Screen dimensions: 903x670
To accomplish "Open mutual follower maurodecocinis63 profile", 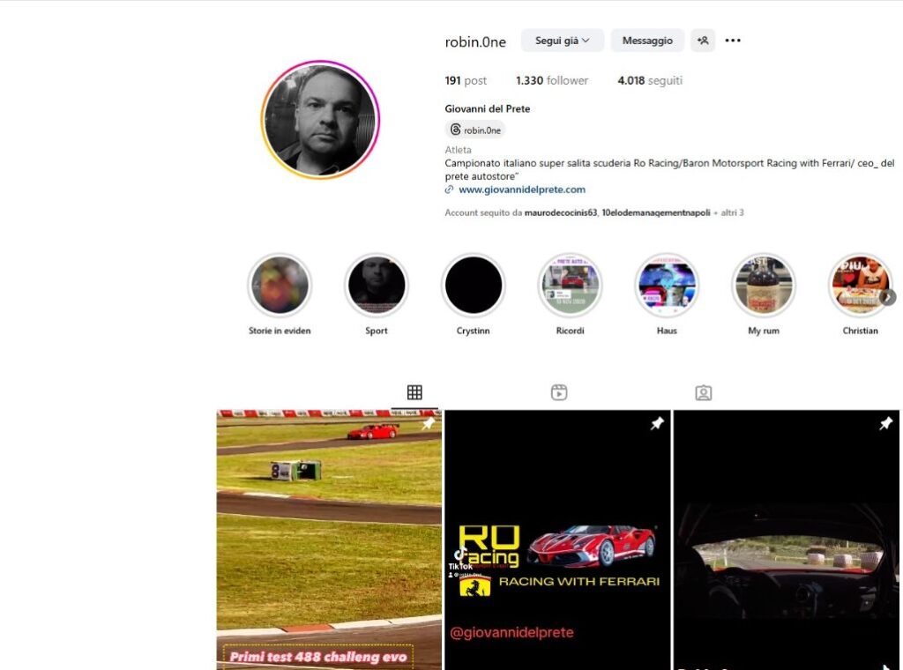I will pos(560,212).
